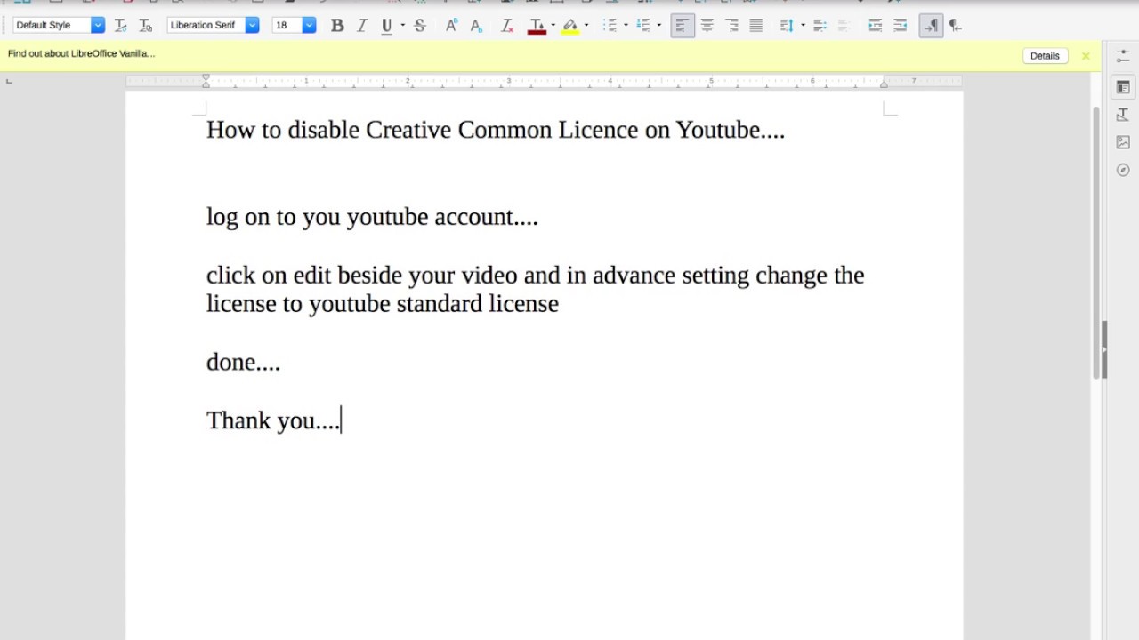Image resolution: width=1139 pixels, height=640 pixels.
Task: Open the Gallery sidebar deck
Action: pos(1123,142)
